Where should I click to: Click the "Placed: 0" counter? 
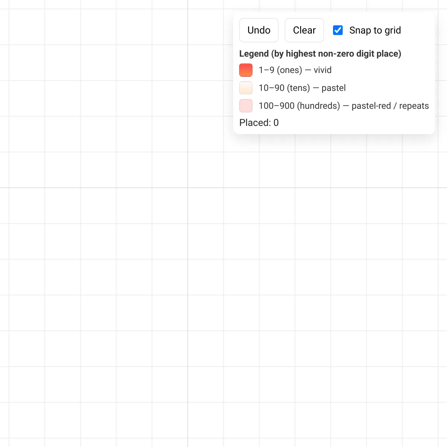(259, 123)
